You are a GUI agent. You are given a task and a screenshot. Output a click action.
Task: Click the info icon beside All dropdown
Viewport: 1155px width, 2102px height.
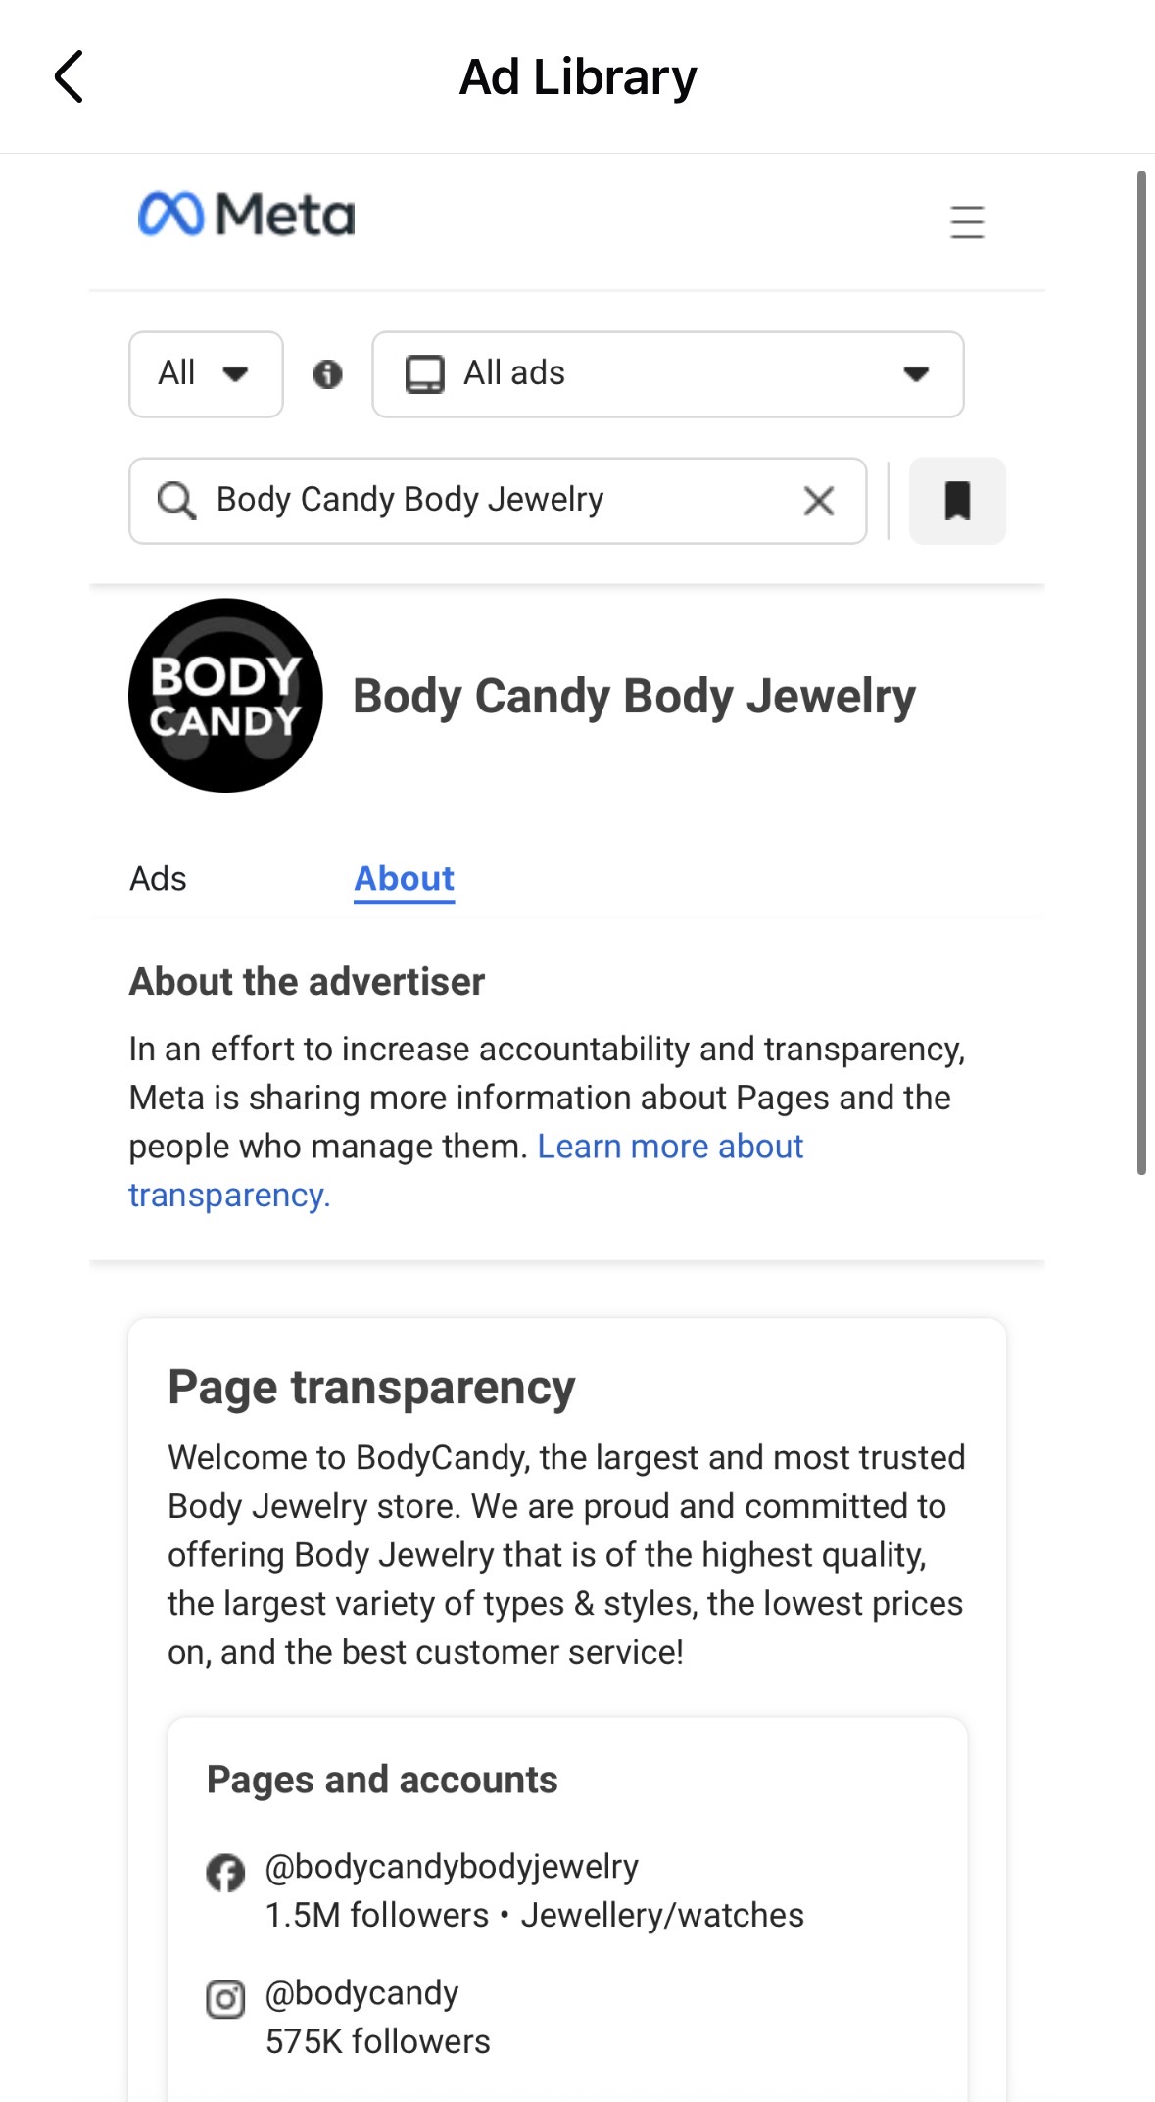click(327, 373)
